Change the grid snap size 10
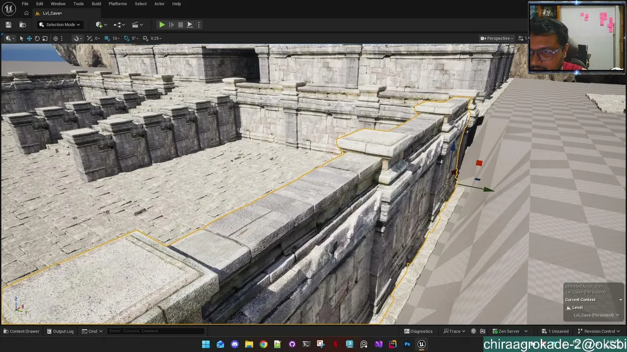The image size is (627, 352). click(x=116, y=38)
